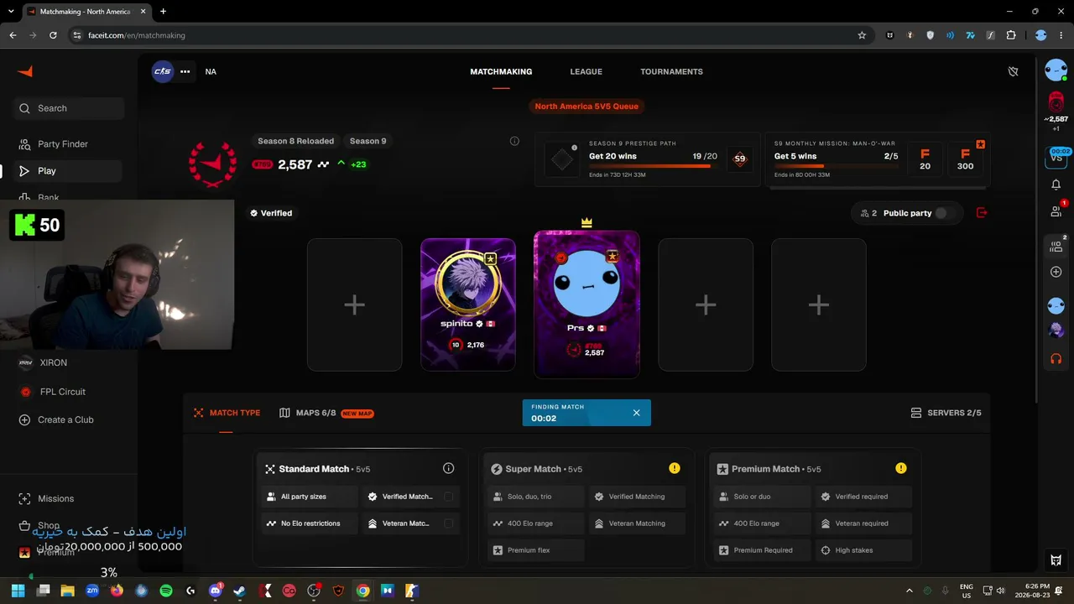Viewport: 1074px width, 604px height.
Task: Open the three-dots menu beside the game icon
Action: (x=185, y=71)
